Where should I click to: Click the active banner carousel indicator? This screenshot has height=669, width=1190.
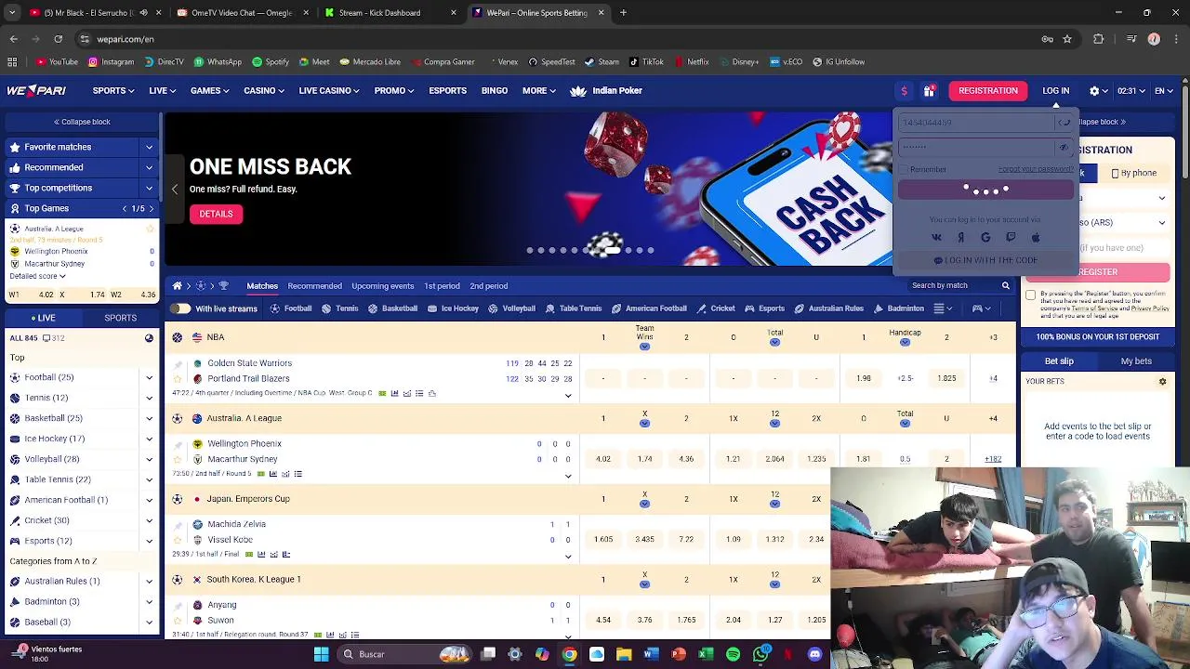(x=615, y=250)
